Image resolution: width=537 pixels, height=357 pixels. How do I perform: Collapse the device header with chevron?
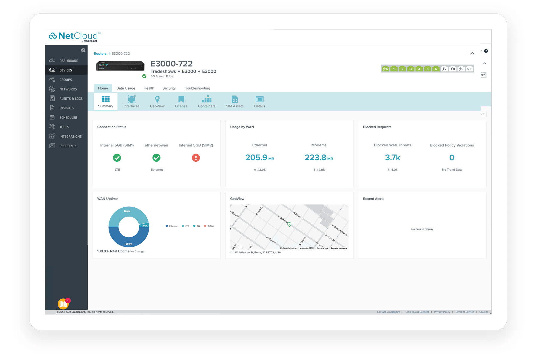472,53
